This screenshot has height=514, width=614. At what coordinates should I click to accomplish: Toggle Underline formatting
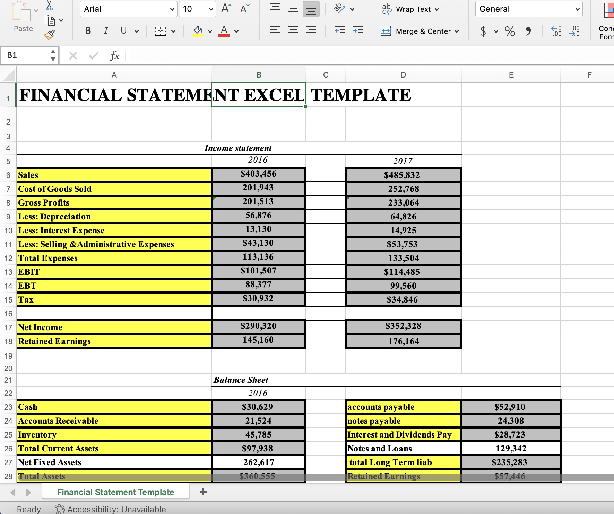pos(123,31)
